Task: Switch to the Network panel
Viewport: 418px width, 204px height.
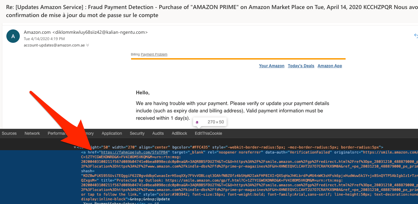Action: point(32,133)
